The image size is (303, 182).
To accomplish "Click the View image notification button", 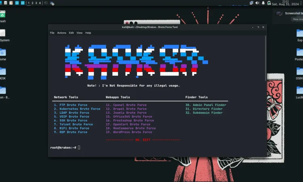I will click(298, 19).
